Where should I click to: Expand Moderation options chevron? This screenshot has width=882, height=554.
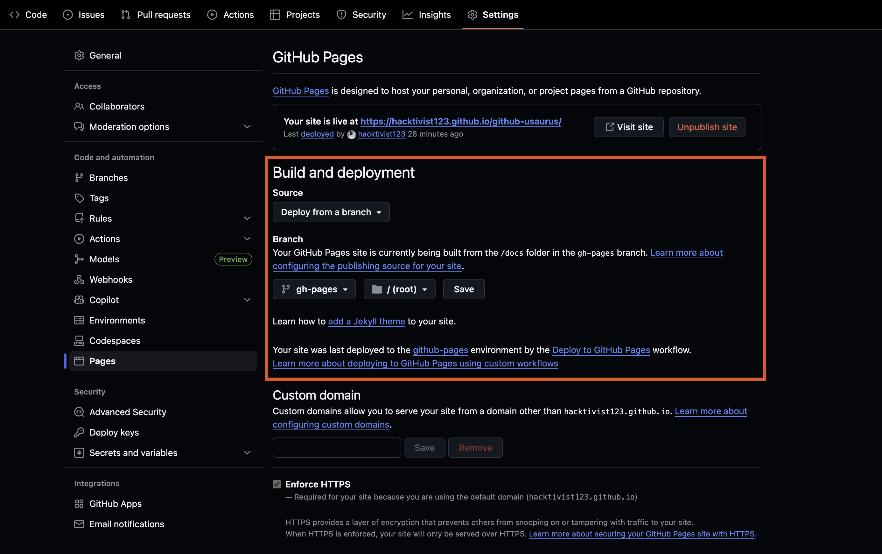pyautogui.click(x=247, y=127)
